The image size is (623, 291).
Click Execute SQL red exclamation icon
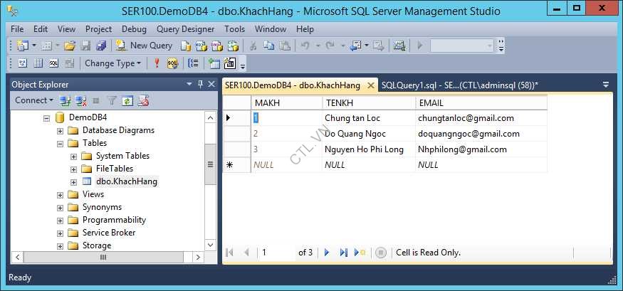(x=157, y=63)
